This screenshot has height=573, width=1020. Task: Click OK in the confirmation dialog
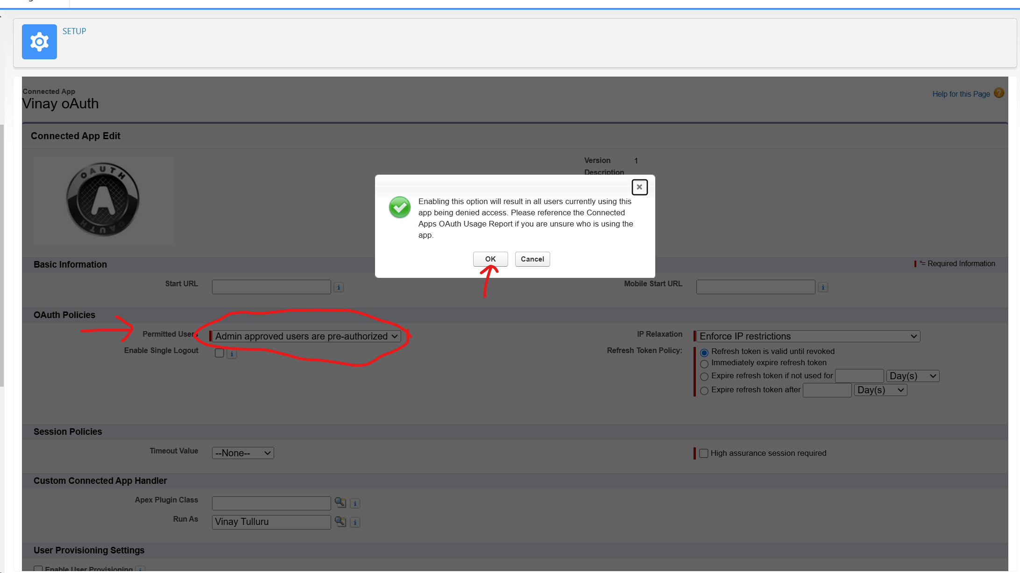pyautogui.click(x=490, y=259)
